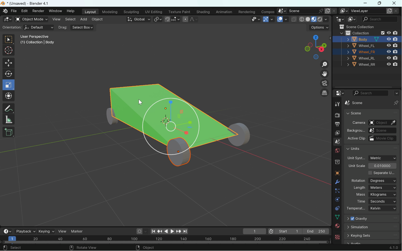402x251 pixels.
Task: Switch to Modeling workspace tab
Action: tap(110, 12)
